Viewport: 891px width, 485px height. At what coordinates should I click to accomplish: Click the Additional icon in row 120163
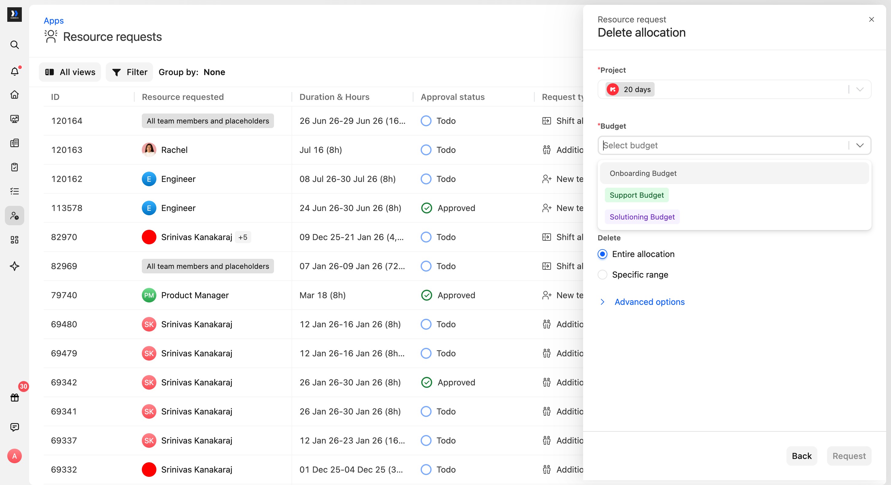point(546,150)
